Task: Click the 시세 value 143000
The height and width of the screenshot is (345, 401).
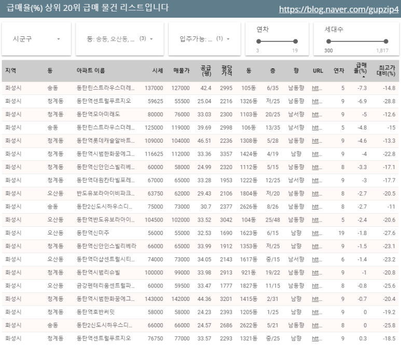Action: click(154, 299)
